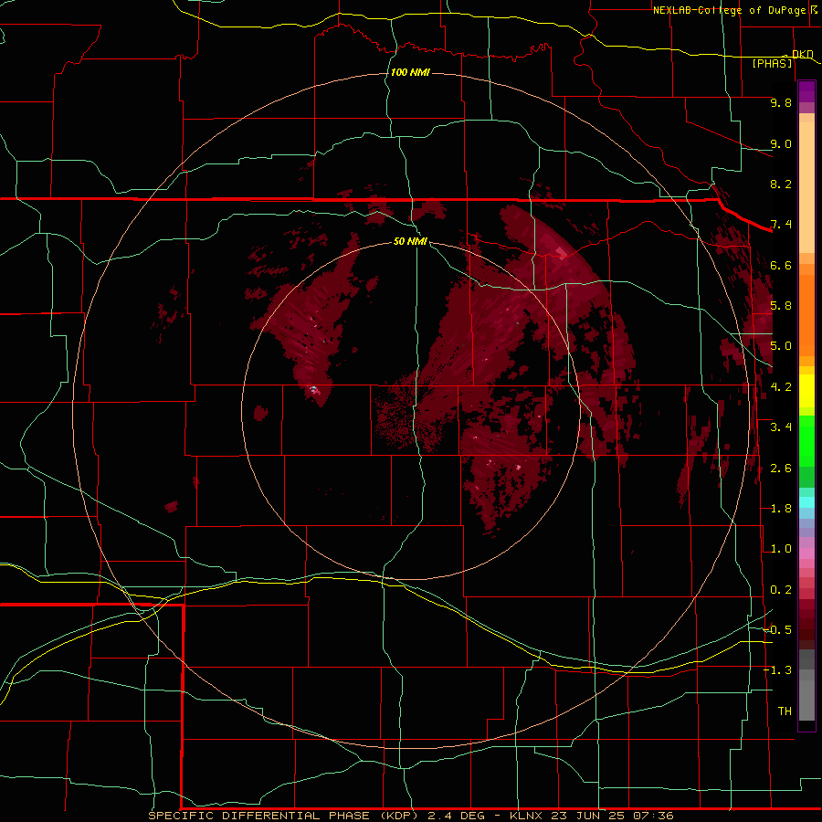Screen dimensions: 822x822
Task: Click the [PHAS] legend header
Action: (772, 63)
